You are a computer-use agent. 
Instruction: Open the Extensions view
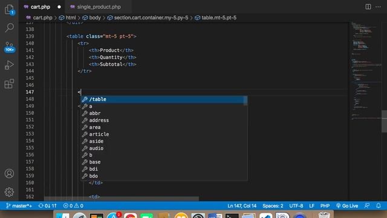click(x=10, y=84)
